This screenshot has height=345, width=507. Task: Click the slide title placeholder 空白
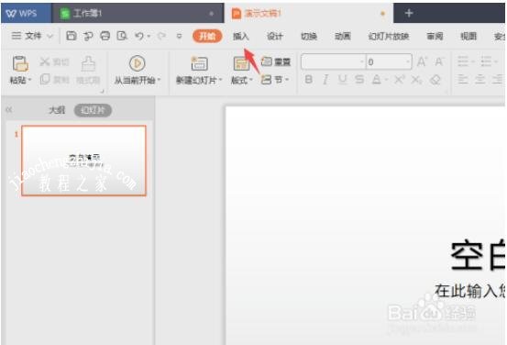(x=478, y=255)
